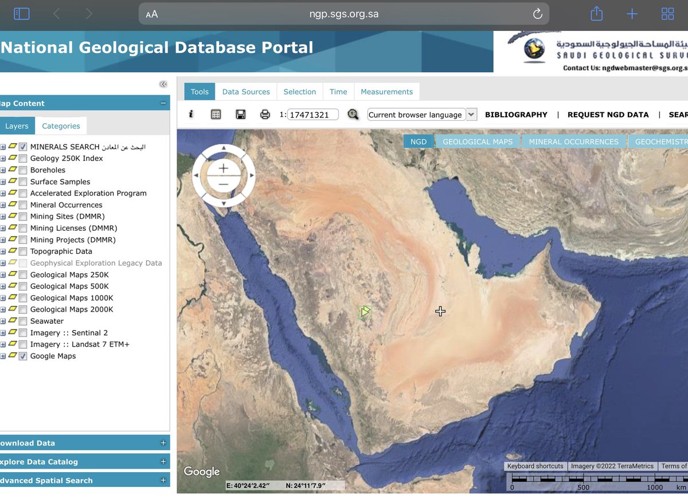The image size is (688, 503).
Task: Enable the Boreholes layer checkbox
Action: coord(23,170)
